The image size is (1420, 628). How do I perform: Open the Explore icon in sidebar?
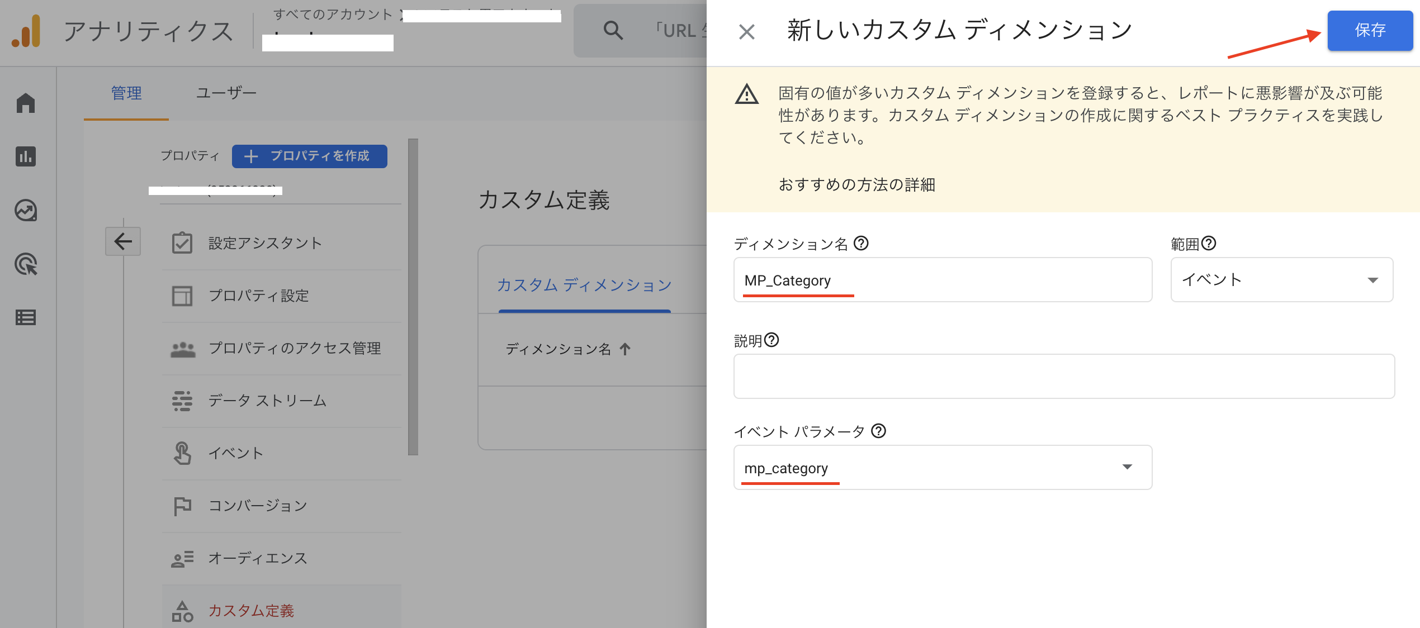pyautogui.click(x=26, y=210)
